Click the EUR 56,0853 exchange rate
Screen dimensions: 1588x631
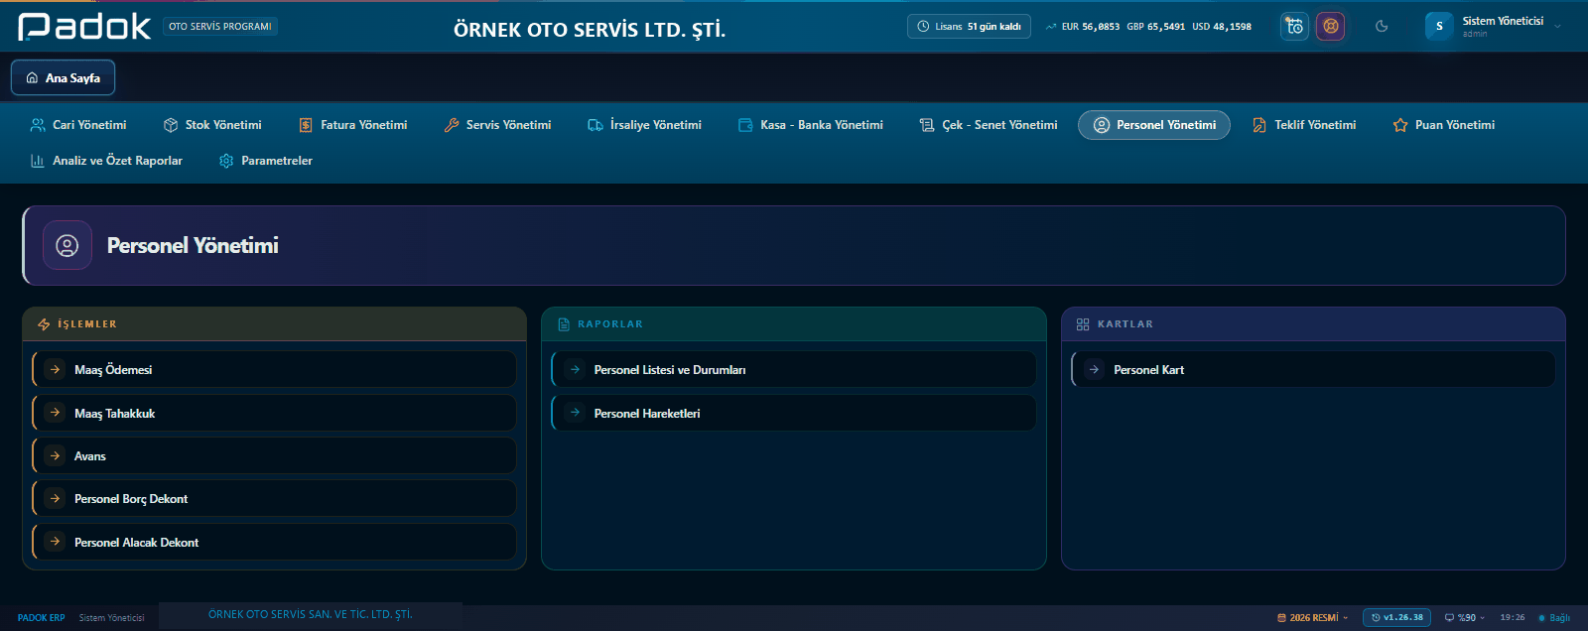point(1090,27)
